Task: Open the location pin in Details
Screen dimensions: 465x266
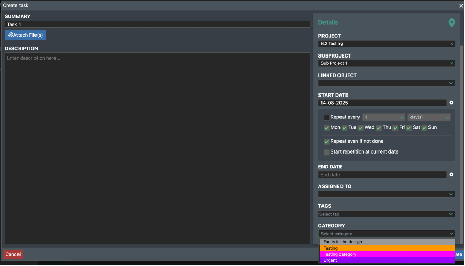Action: click(x=451, y=23)
